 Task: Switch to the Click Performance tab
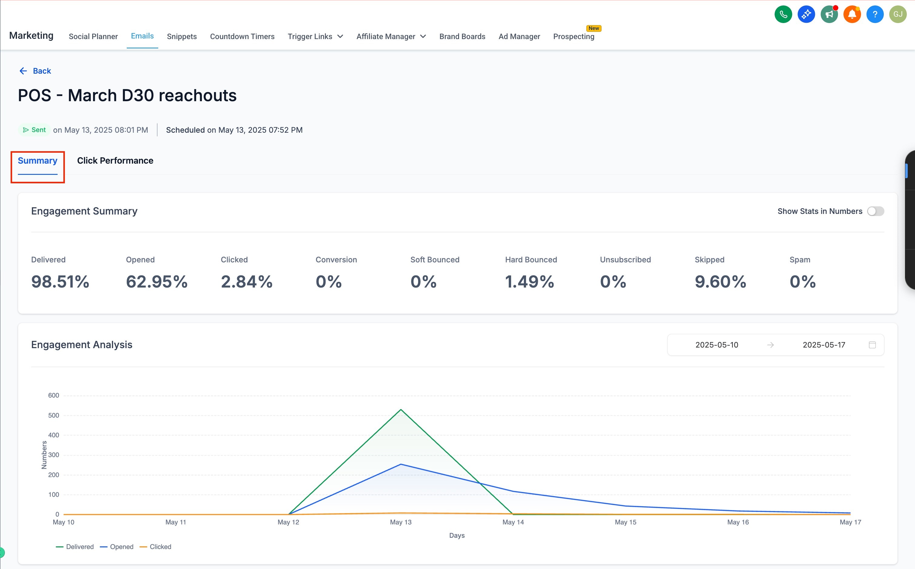tap(115, 161)
